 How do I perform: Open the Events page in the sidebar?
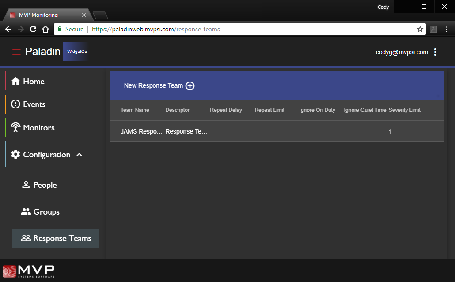[34, 104]
